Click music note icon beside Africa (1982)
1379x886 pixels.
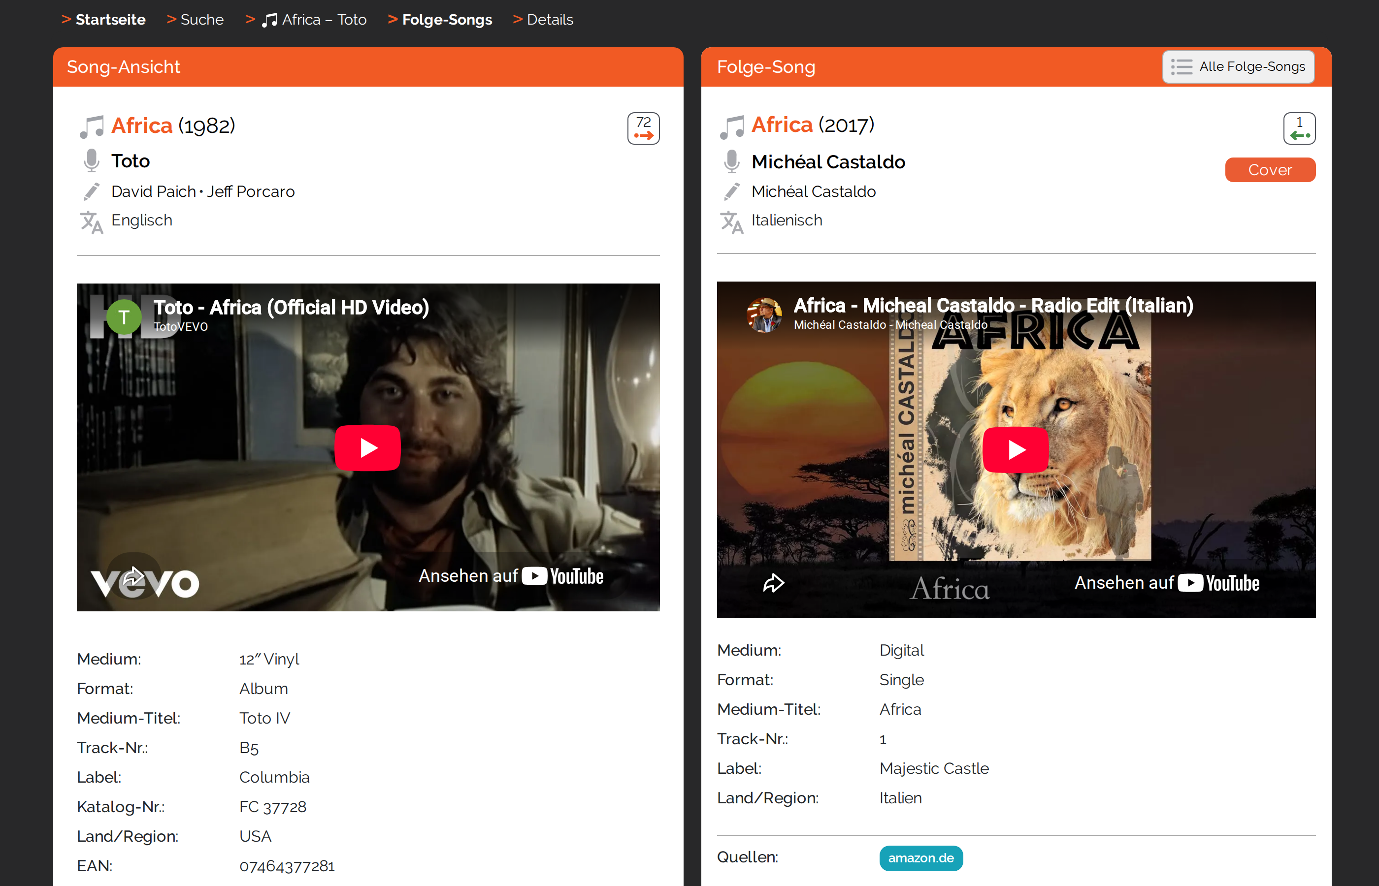click(91, 127)
